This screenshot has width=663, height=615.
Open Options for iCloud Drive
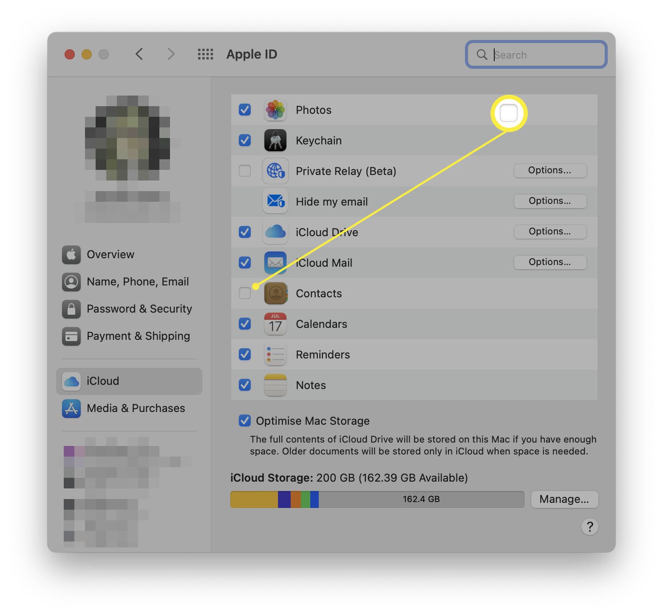coord(550,232)
